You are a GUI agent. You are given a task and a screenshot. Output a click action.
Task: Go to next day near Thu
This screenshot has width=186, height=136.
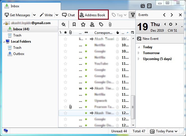[176, 24]
